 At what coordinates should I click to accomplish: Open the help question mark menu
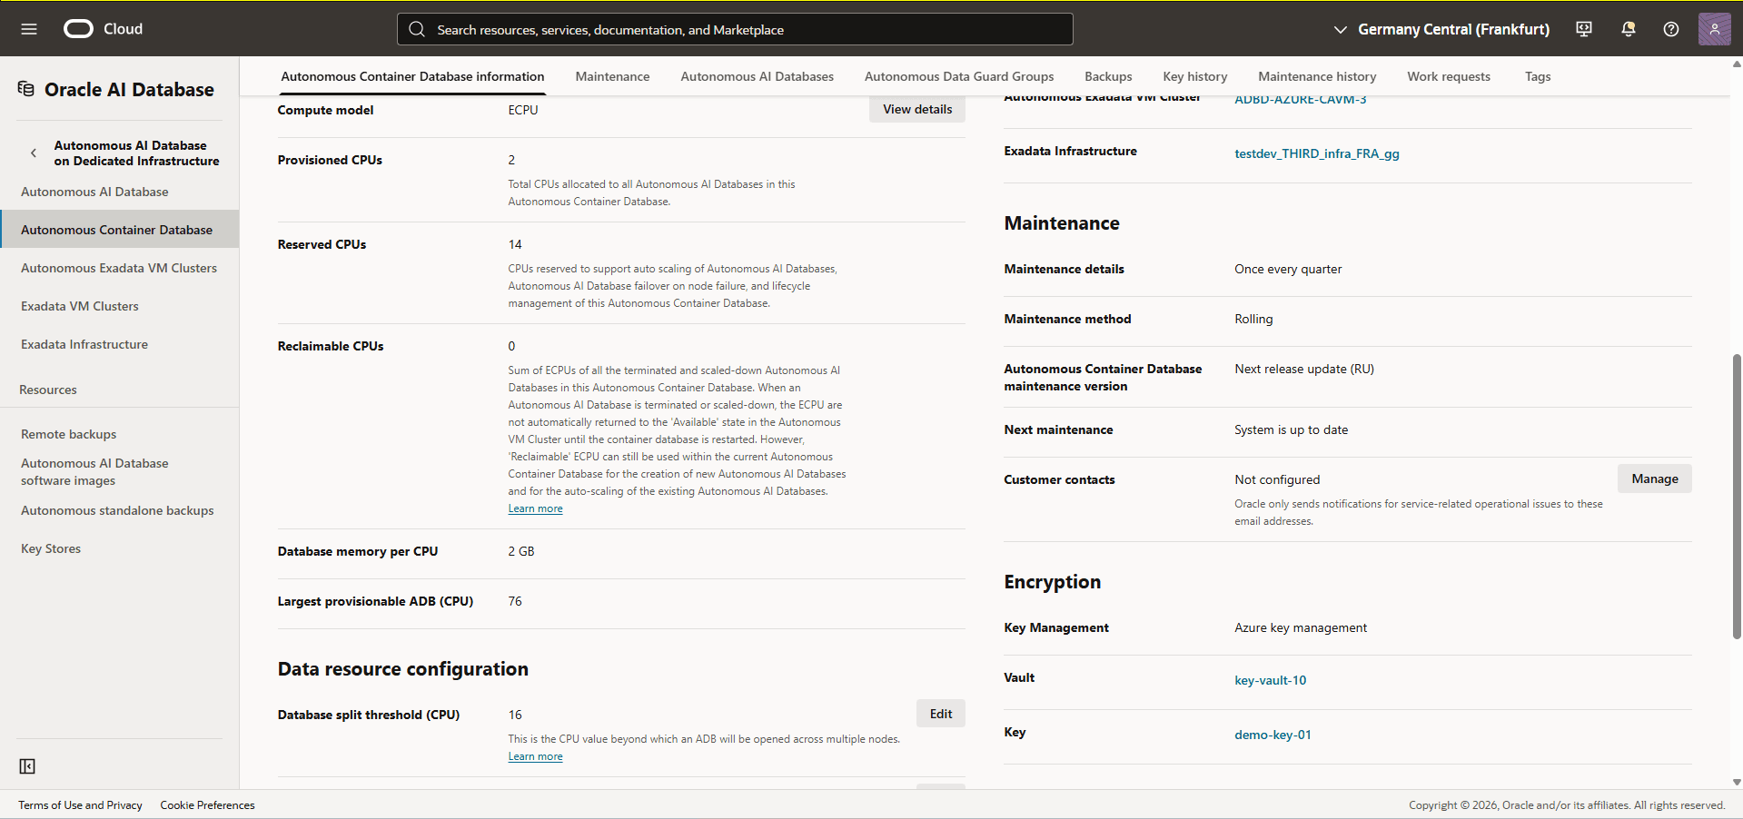tap(1671, 29)
